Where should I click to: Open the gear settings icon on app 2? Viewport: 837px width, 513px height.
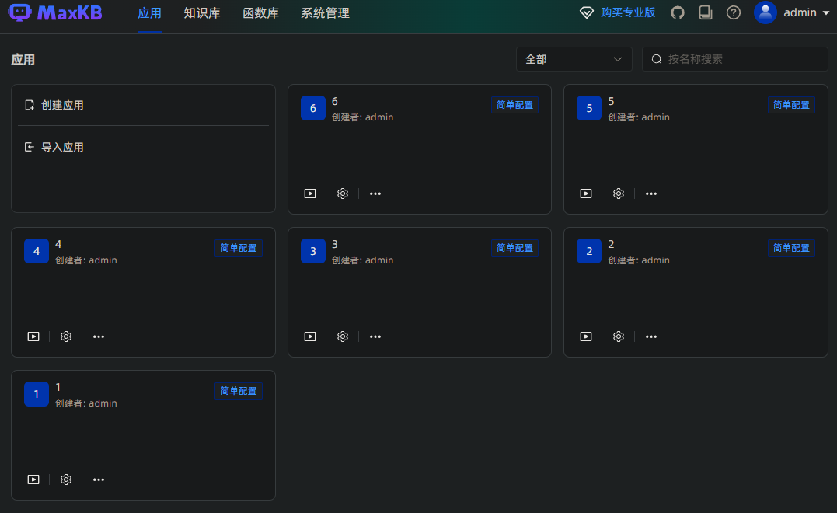tap(618, 336)
